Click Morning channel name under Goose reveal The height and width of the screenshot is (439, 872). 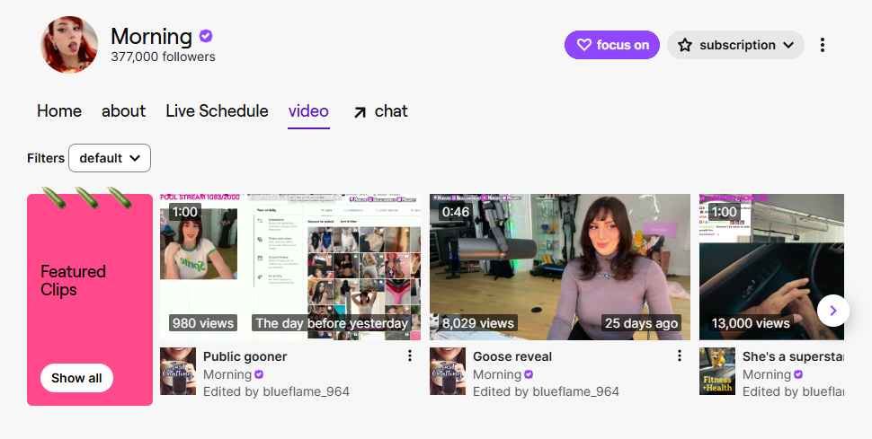(x=497, y=374)
